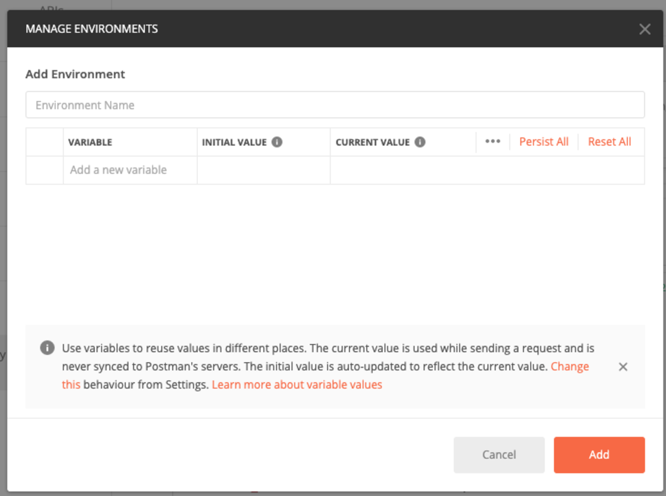Image resolution: width=666 pixels, height=496 pixels.
Task: Close the Manage Environments dialog
Action: [645, 29]
